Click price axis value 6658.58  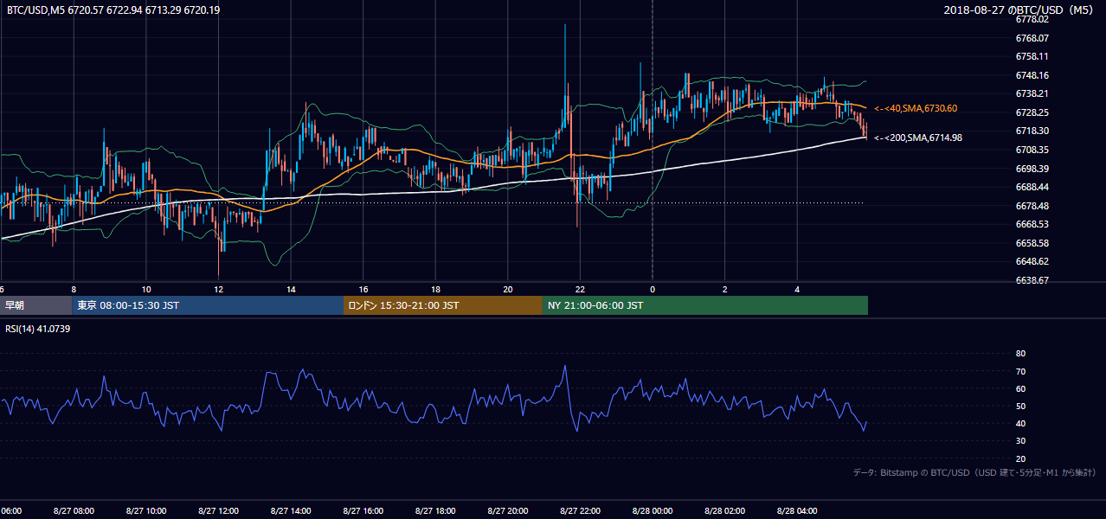point(1032,243)
